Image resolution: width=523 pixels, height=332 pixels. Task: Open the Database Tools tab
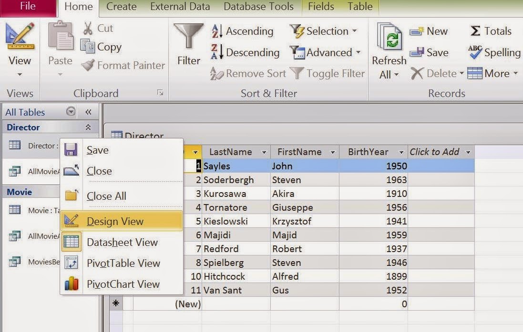pos(258,7)
